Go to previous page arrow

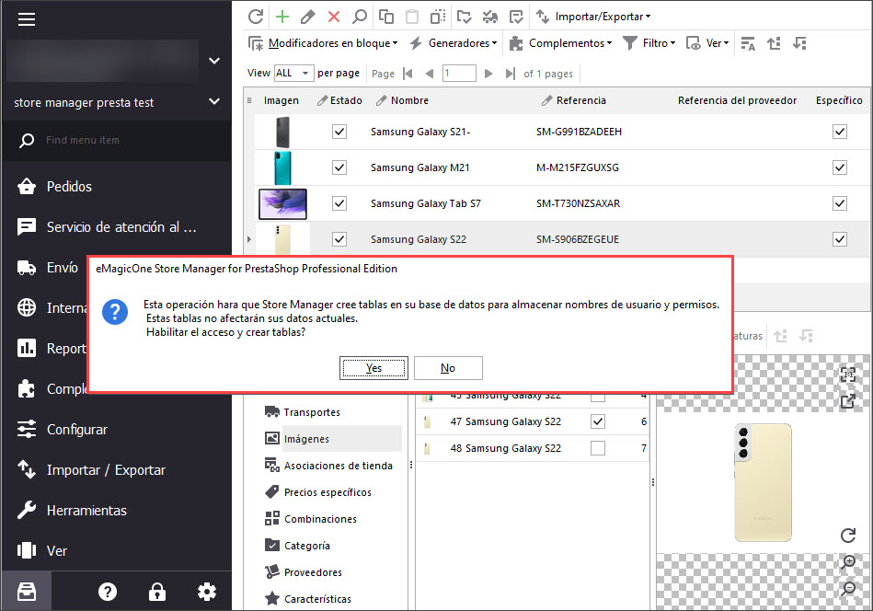[x=429, y=74]
